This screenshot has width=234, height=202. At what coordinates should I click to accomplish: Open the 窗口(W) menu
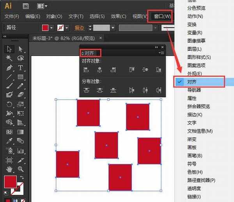point(162,16)
